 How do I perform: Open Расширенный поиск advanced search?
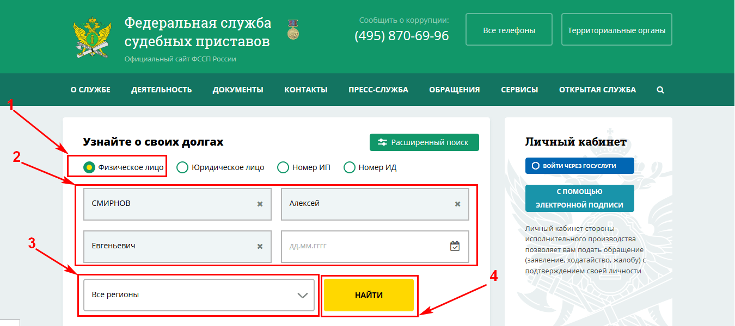424,142
